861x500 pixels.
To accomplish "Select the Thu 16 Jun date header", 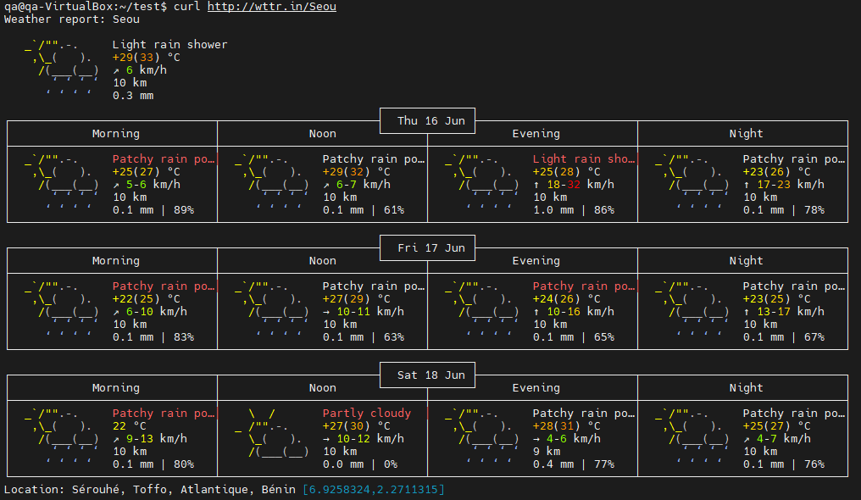I will [431, 120].
